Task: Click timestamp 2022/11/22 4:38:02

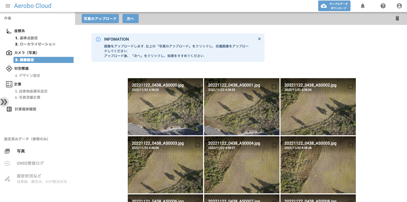Action: click(x=145, y=90)
